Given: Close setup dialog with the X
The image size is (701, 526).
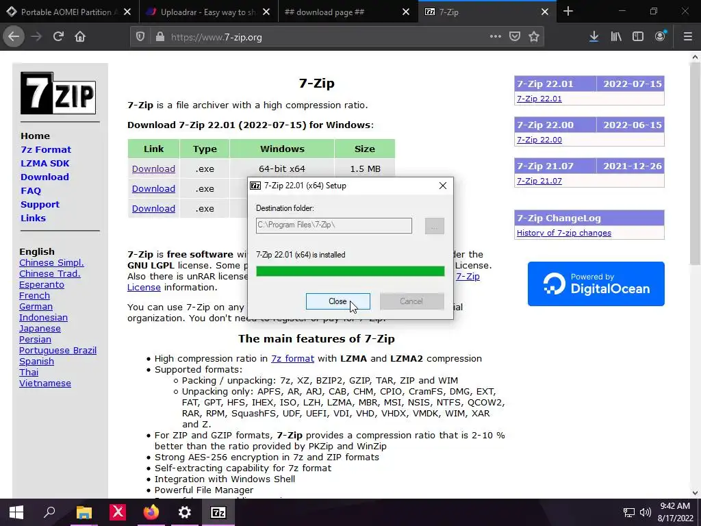Looking at the screenshot, I should point(443,186).
